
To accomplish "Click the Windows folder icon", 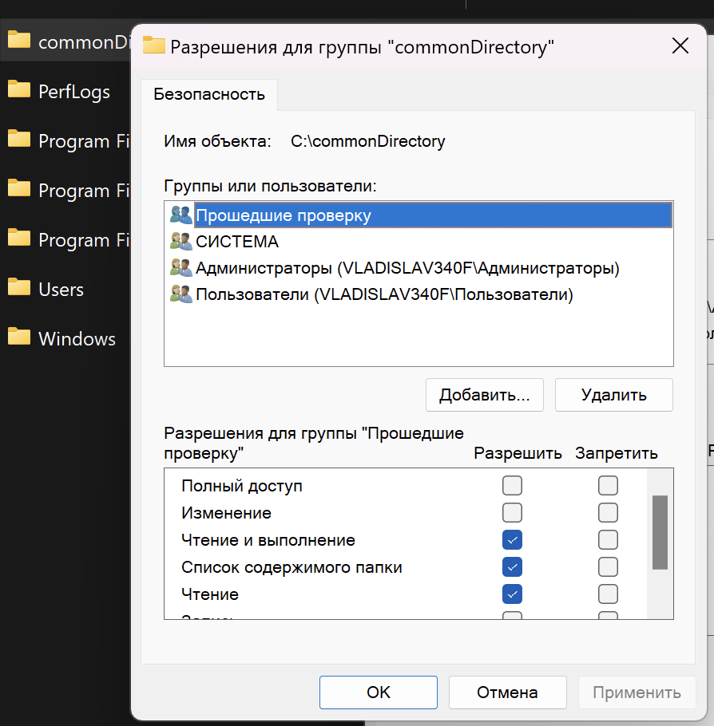I will pyautogui.click(x=19, y=337).
